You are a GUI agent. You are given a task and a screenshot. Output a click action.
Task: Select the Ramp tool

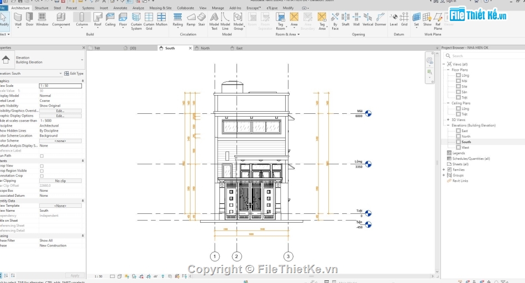tap(191, 19)
